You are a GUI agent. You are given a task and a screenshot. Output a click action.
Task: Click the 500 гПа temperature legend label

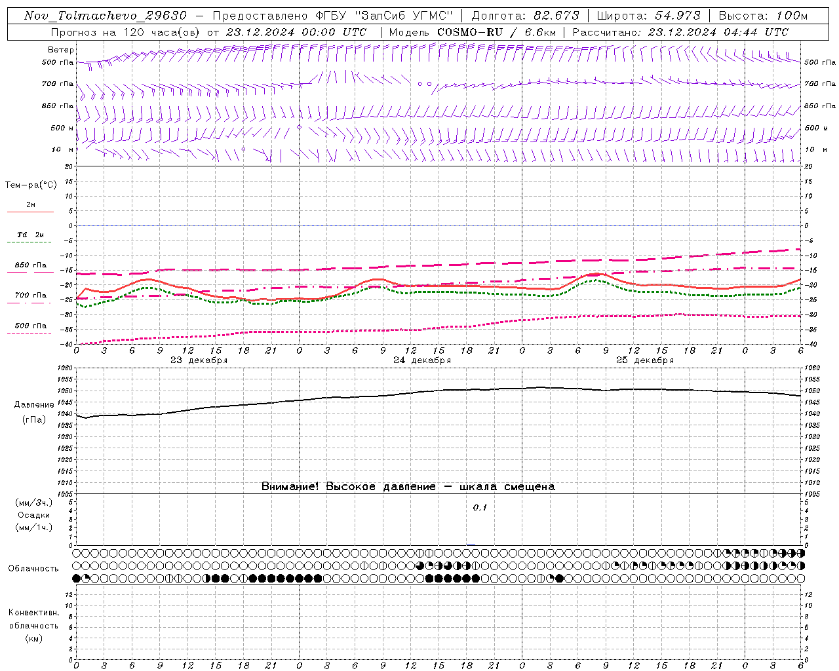click(x=31, y=326)
